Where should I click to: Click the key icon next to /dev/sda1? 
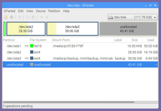[27, 46]
